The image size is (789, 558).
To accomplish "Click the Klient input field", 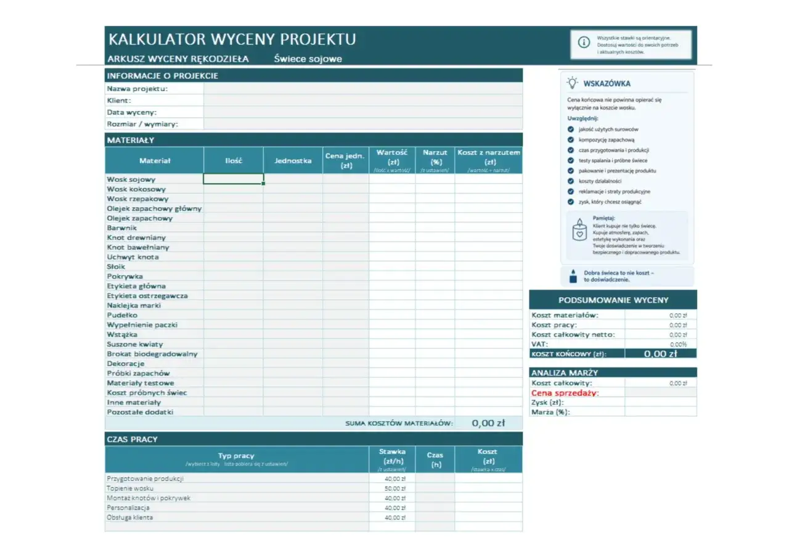I will [363, 101].
